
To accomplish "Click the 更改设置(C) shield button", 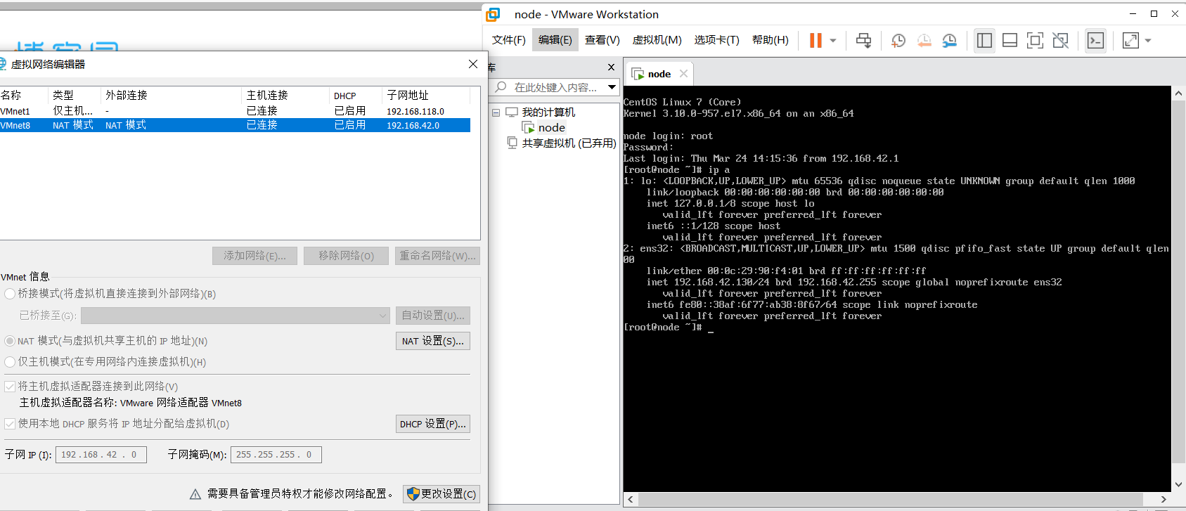I will pos(441,494).
